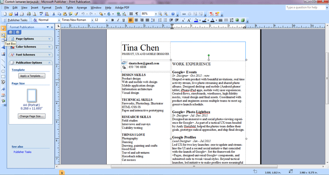The height and width of the screenshot is (175, 329).
Task: Activate the Format Painter brush
Action: 76,14
